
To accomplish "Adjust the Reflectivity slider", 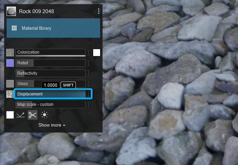I will pos(51,73).
